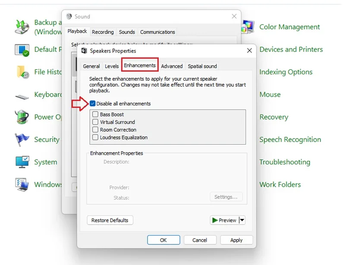The image size is (345, 265).
Task: Open the Spatial sound tab
Action: click(x=202, y=66)
